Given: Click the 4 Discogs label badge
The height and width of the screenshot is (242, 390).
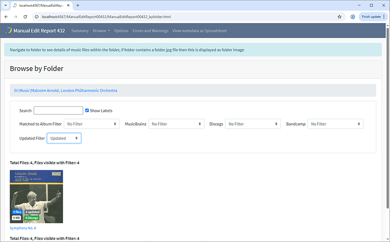Looking at the screenshot, I should click(32, 218).
